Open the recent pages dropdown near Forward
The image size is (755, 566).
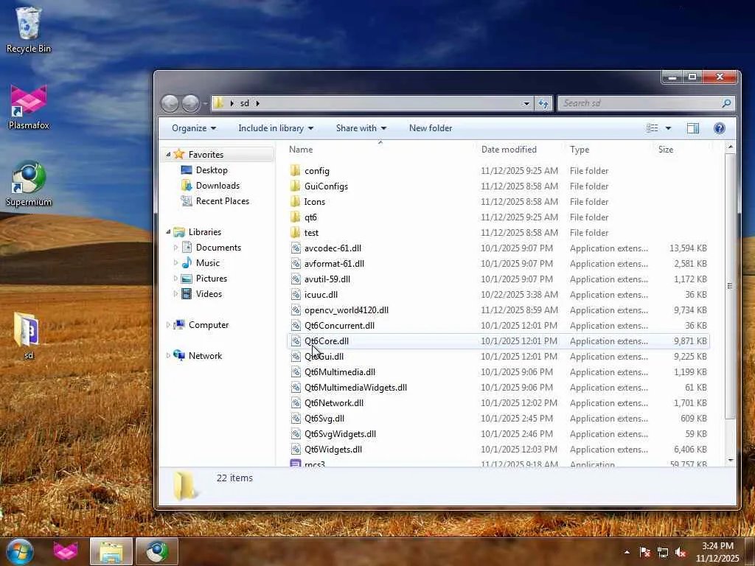coord(205,103)
